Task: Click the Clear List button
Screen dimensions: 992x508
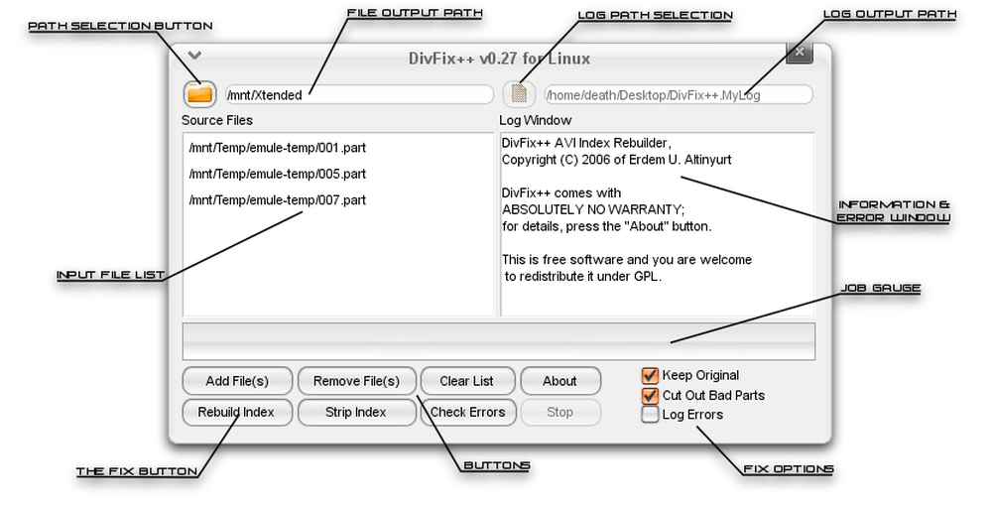Action: [x=467, y=381]
